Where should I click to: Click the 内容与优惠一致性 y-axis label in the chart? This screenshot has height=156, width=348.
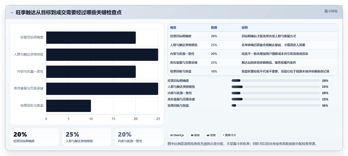pos(30,72)
